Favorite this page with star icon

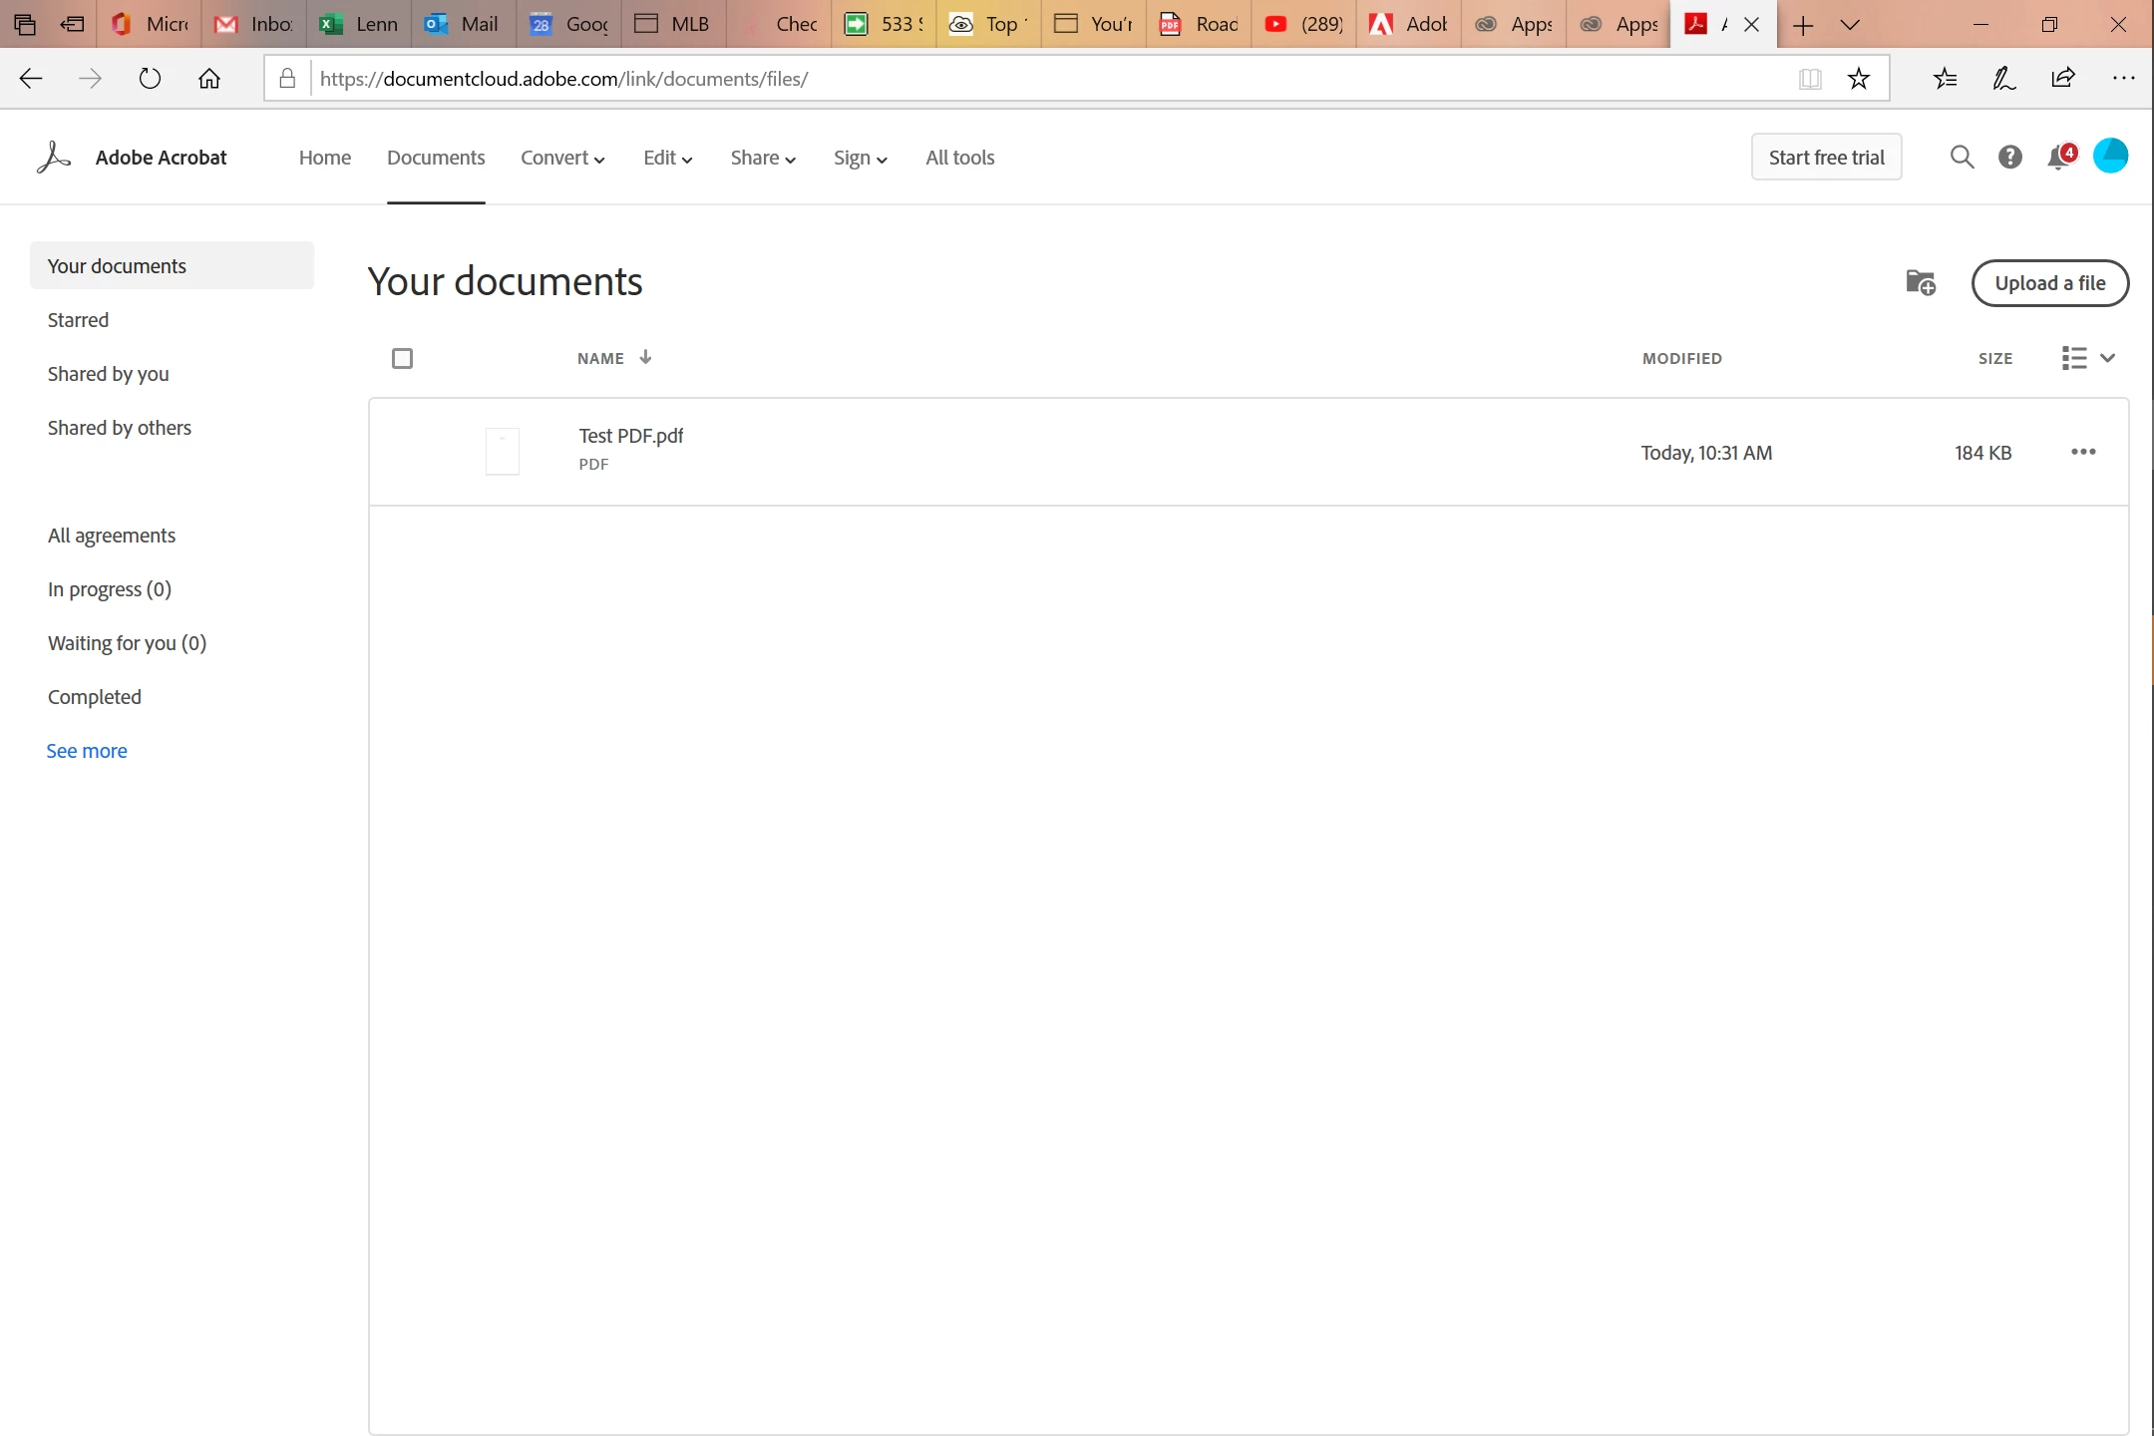1859,79
